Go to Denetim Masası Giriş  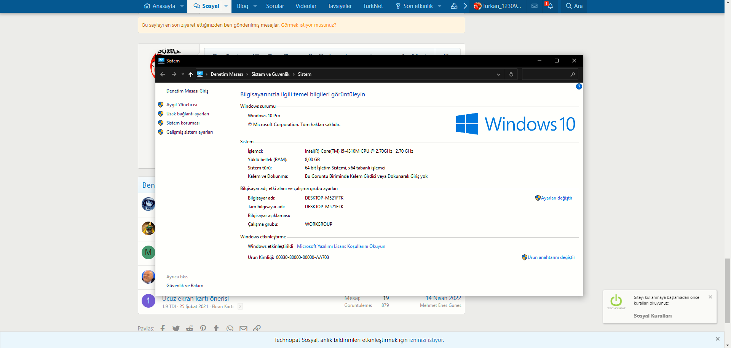coord(187,91)
